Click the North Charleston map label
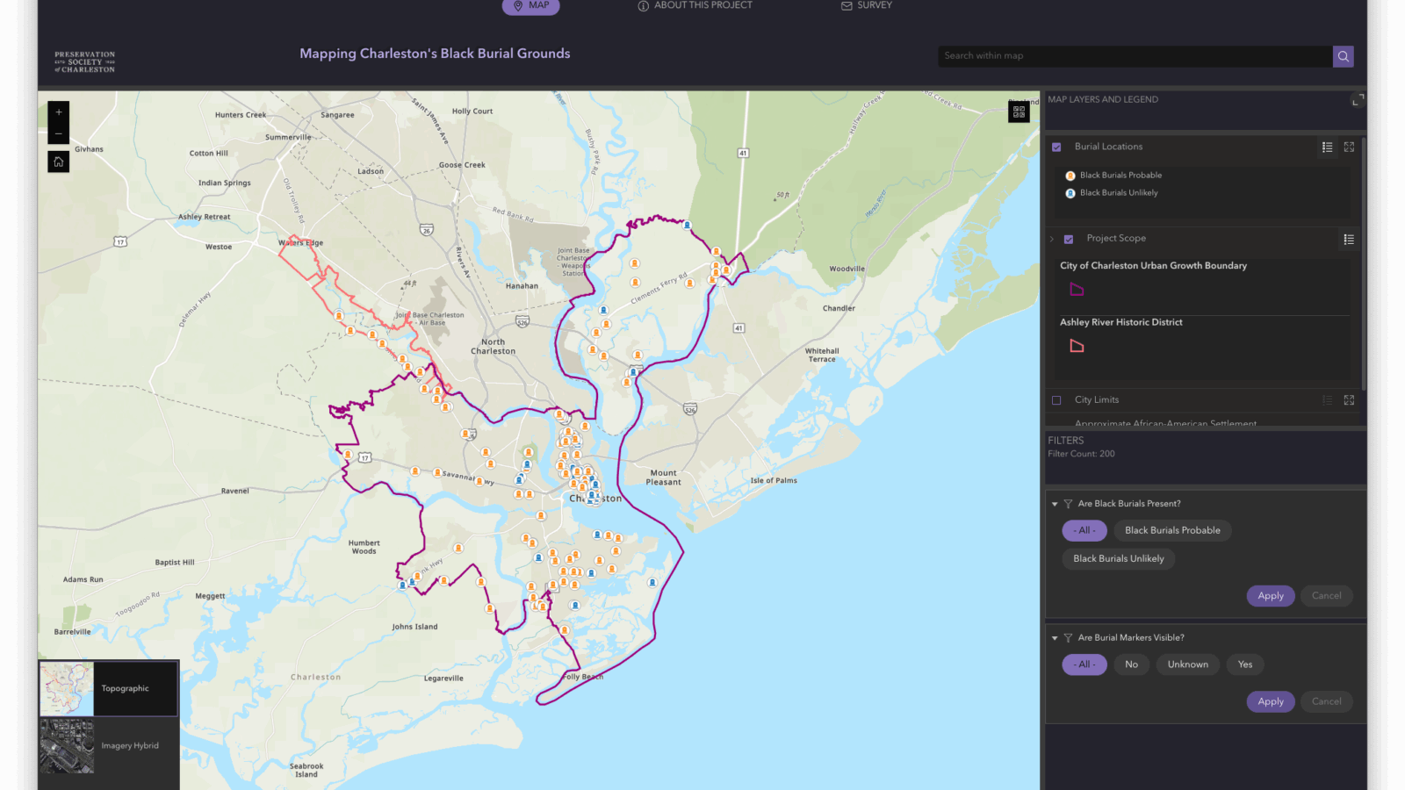1405x790 pixels. [x=493, y=347]
